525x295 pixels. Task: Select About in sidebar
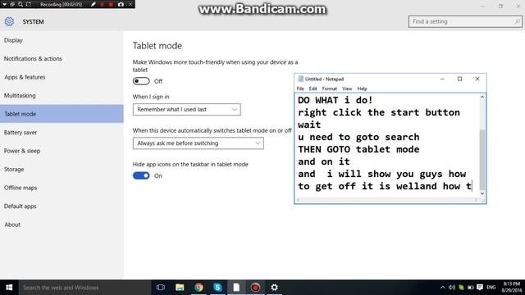pos(62,225)
